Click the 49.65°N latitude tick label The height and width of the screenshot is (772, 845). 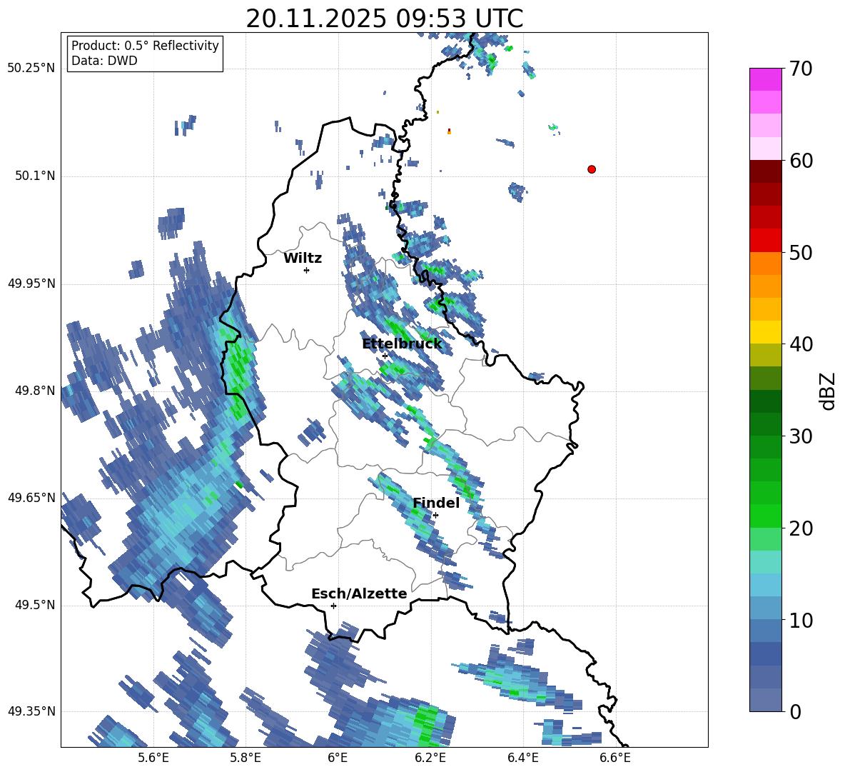coord(31,498)
